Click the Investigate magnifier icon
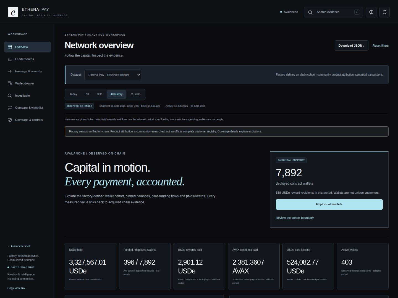398x298 pixels. point(10,95)
